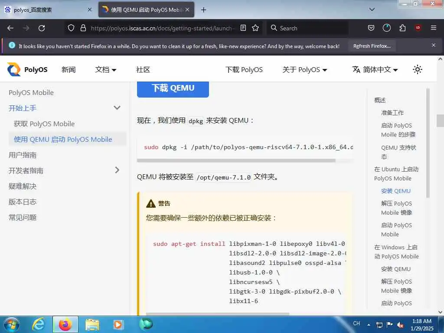Image resolution: width=444 pixels, height=333 pixels.
Task: Open the Firefox hamburger menu
Action: coord(433,28)
